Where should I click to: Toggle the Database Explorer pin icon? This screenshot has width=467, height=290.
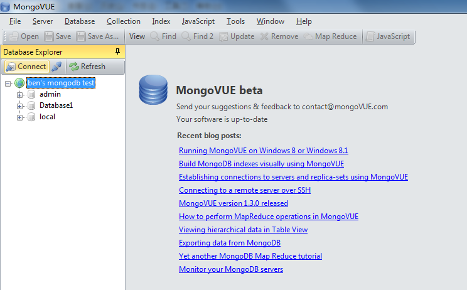tap(117, 51)
